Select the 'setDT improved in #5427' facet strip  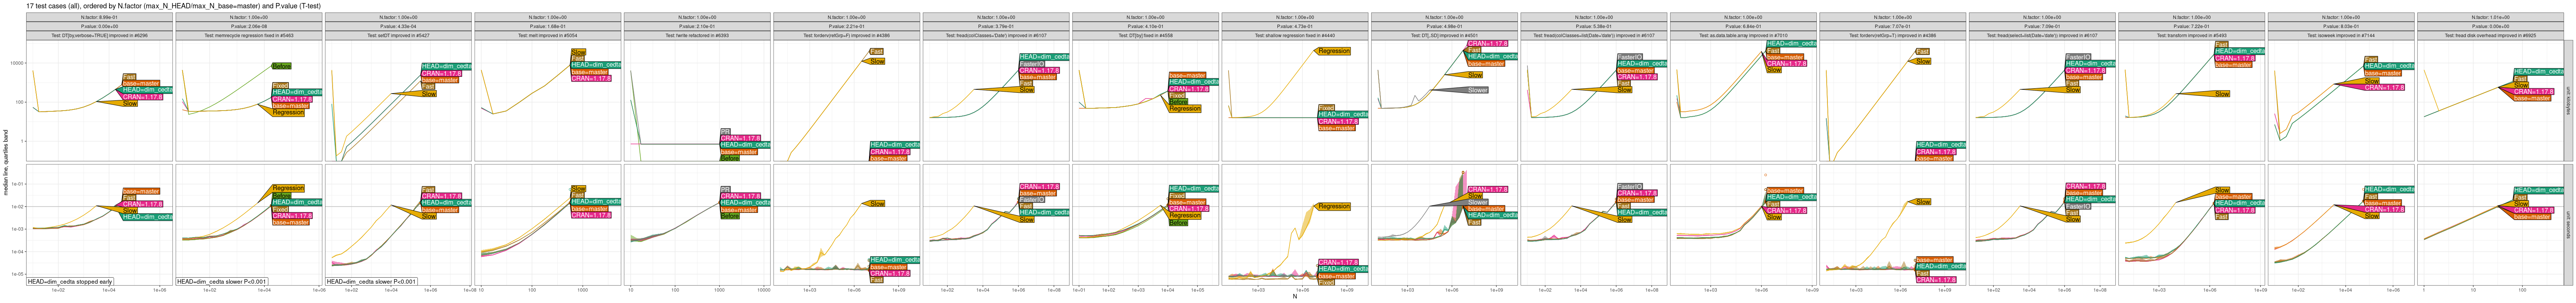click(x=398, y=35)
